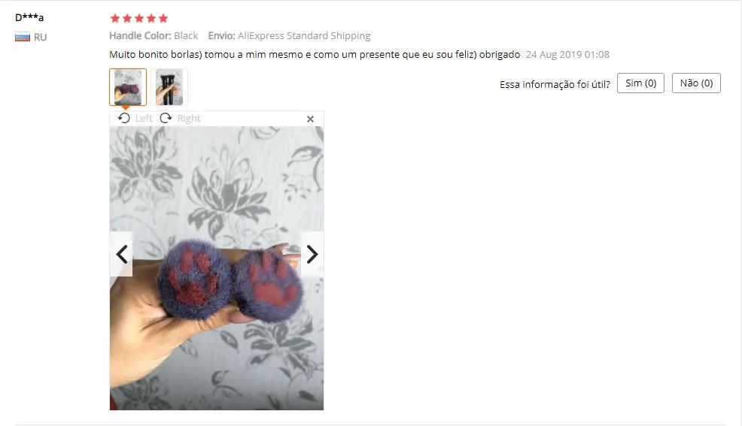The width and height of the screenshot is (742, 426).
Task: Select the paw pompom thumbnail
Action: (128, 87)
